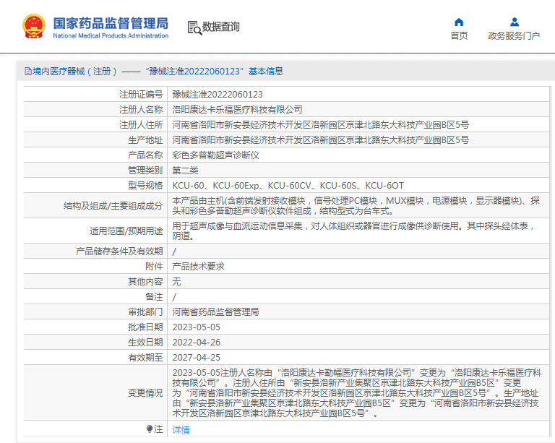Click expiry date 2027-04-25
Screen dimensions: 555x443
[197, 358]
